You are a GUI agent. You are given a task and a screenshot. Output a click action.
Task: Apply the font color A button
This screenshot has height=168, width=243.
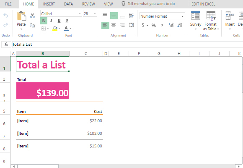coord(66,28)
